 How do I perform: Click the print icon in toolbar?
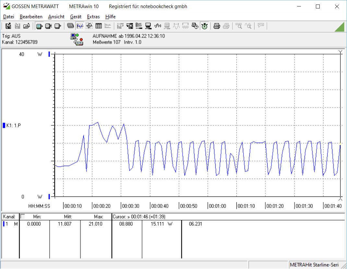[x=217, y=26]
